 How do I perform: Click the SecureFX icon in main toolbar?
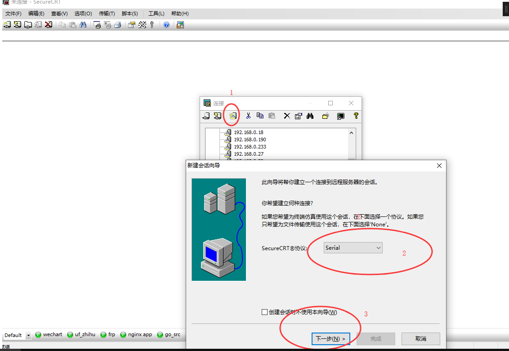(180, 25)
